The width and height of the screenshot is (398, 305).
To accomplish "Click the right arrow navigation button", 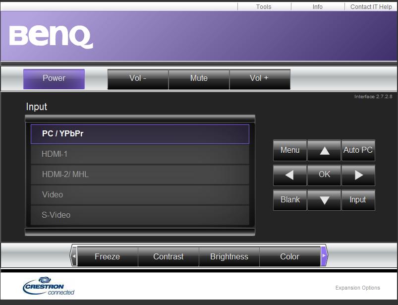I will point(358,175).
